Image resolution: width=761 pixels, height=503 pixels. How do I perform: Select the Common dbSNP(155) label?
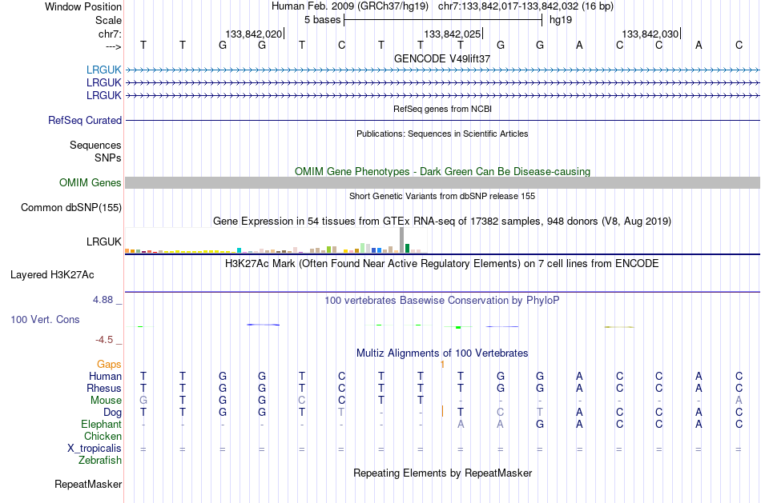[71, 207]
